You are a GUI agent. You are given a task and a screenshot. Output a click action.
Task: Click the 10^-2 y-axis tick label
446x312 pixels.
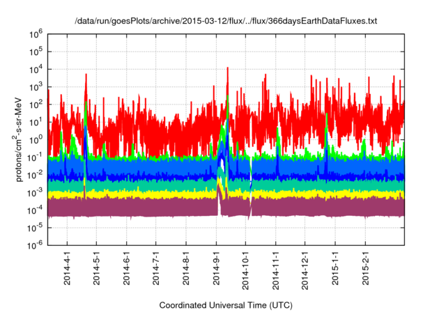click(x=35, y=175)
